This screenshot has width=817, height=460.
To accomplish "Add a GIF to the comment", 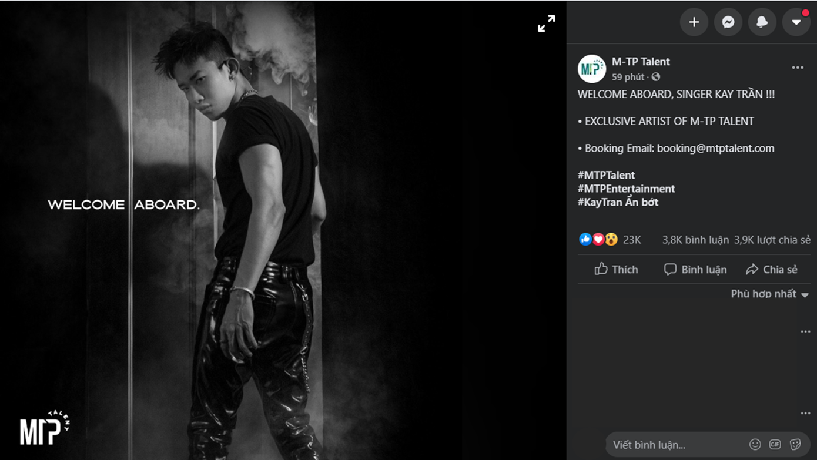I will click(x=775, y=444).
